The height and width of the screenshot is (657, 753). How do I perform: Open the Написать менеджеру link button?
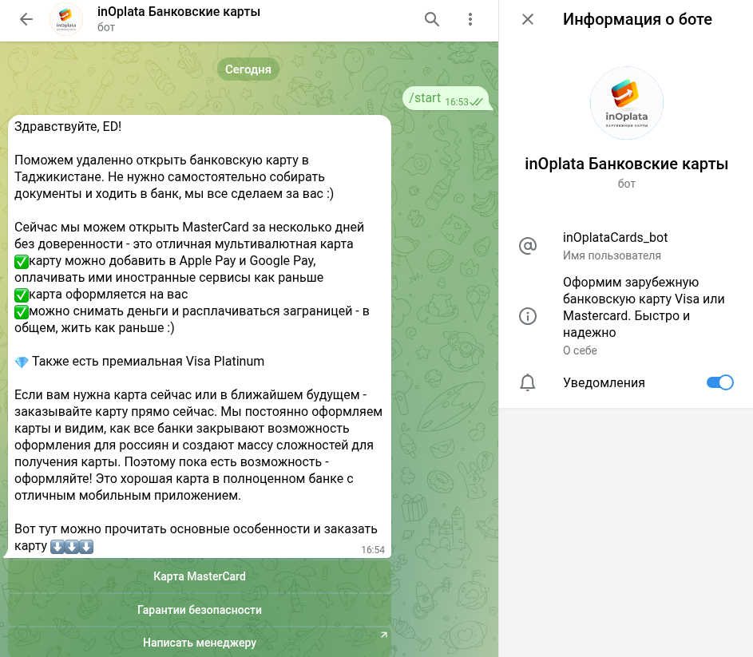click(x=200, y=643)
